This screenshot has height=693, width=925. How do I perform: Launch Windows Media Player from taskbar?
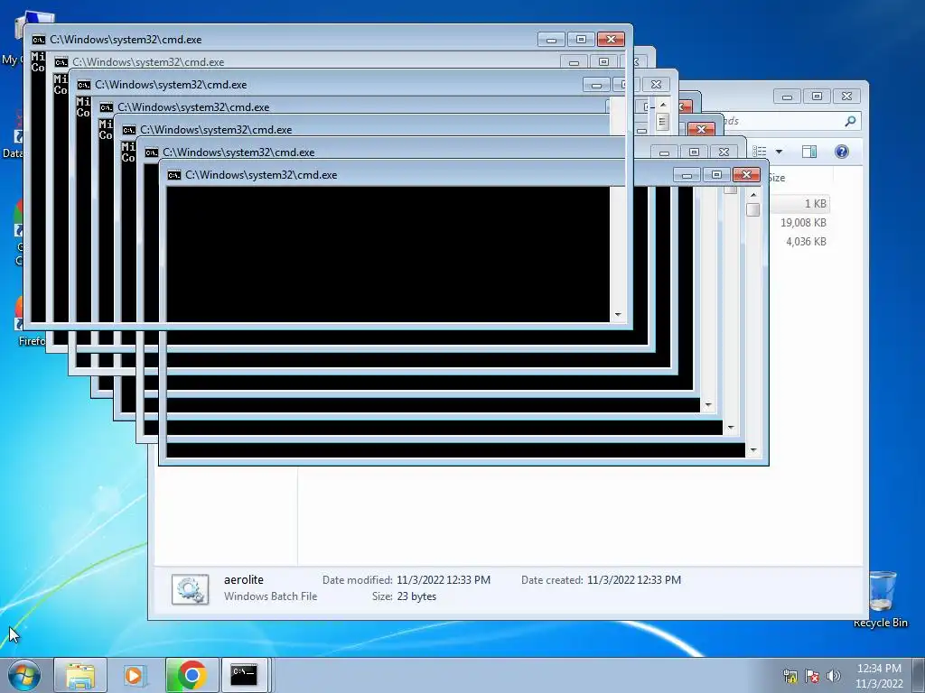[135, 675]
